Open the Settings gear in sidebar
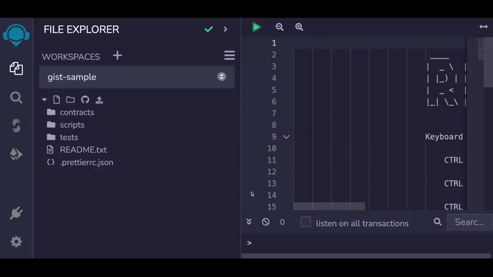 point(17,242)
